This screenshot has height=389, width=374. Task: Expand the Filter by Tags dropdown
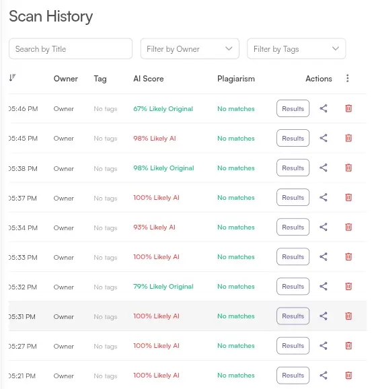click(x=297, y=48)
